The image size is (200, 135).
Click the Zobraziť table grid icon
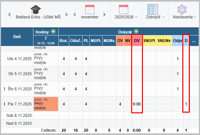click(x=153, y=9)
